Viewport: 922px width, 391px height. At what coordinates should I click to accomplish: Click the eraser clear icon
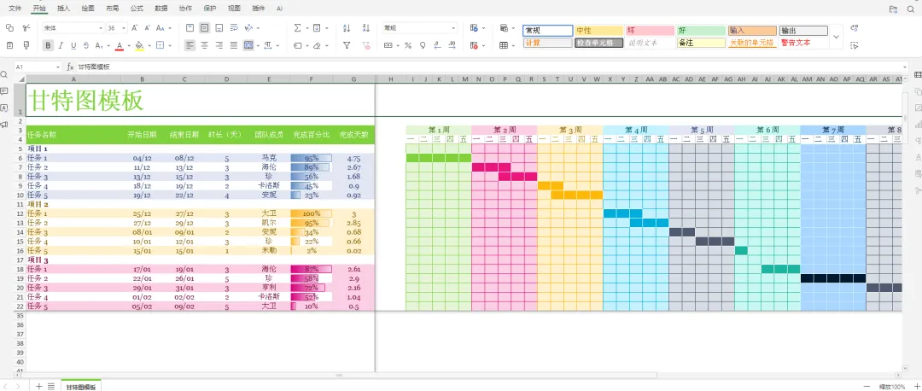[x=317, y=45]
